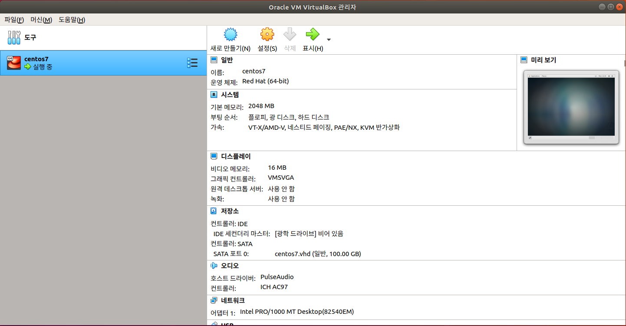
Task: Open the Help (도움말) menu
Action: click(x=72, y=20)
